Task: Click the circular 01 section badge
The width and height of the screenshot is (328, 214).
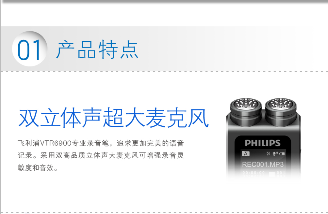Action: pyautogui.click(x=29, y=49)
